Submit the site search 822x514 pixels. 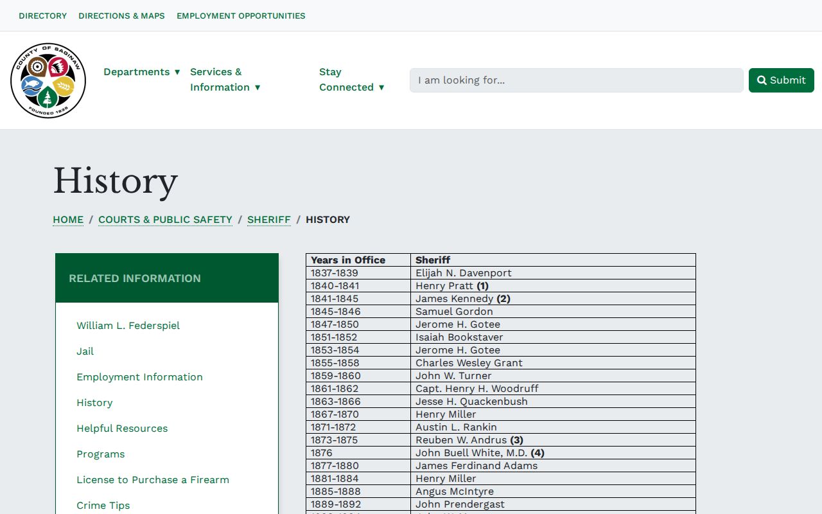782,80
